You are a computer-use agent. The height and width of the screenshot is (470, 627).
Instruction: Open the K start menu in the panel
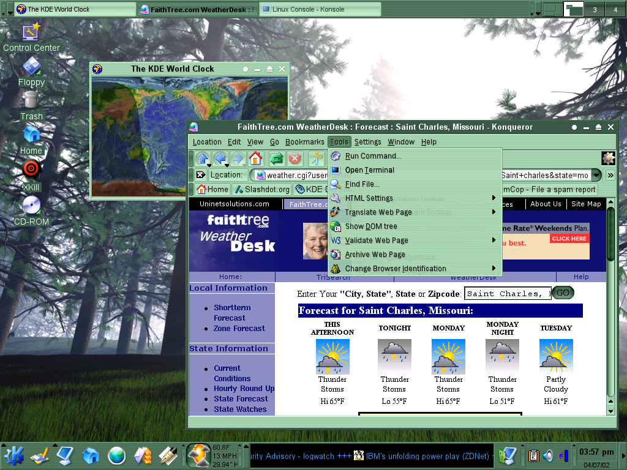[13, 456]
